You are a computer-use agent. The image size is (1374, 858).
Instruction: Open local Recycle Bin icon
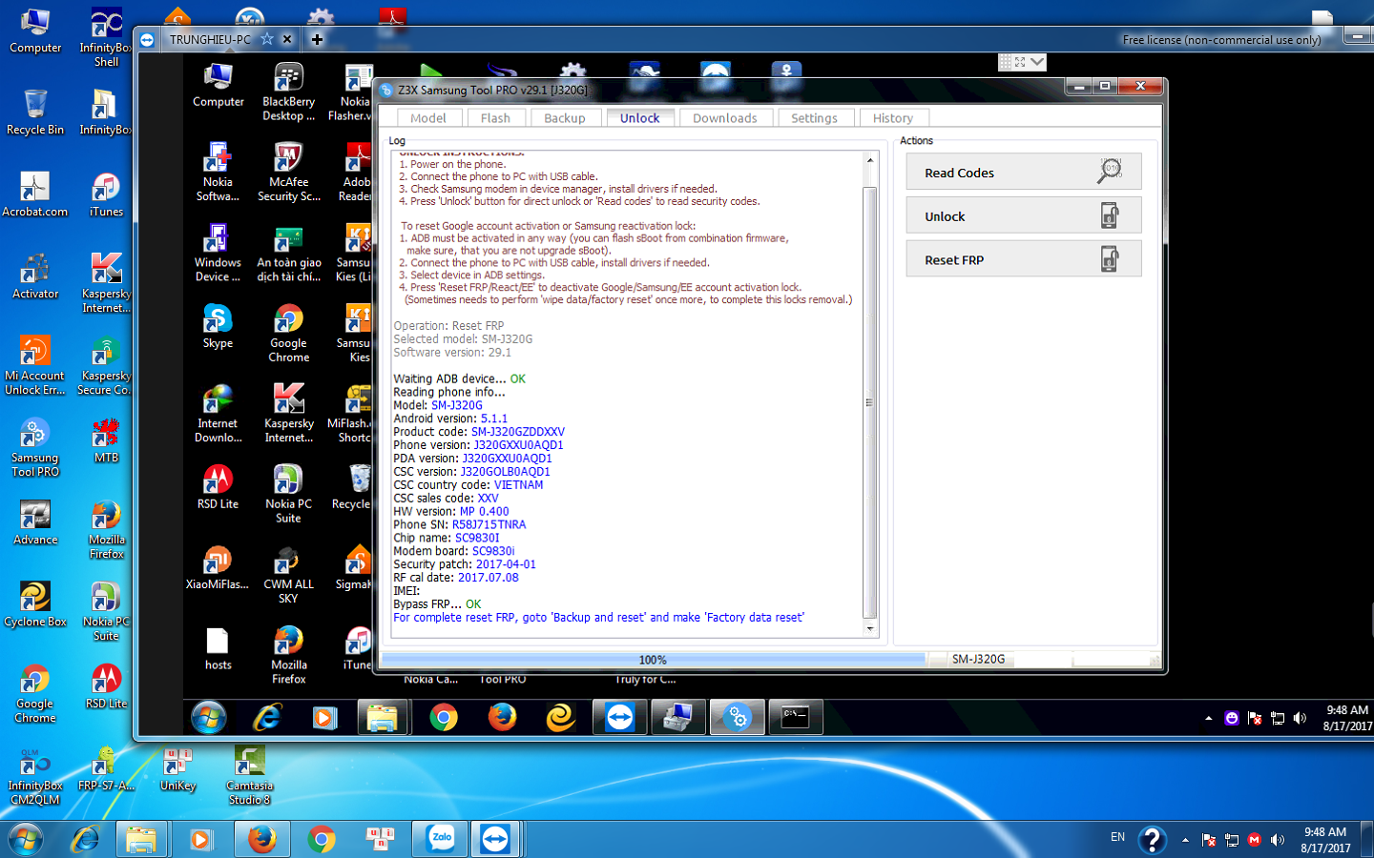coord(35,112)
